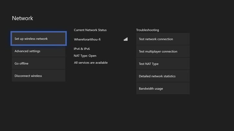
Task: Run Test NAT Type
Action: tap(163, 64)
